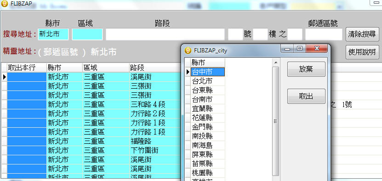Click the scroll up arrow in city list
This screenshot has width=382, height=181.
click(x=275, y=62)
